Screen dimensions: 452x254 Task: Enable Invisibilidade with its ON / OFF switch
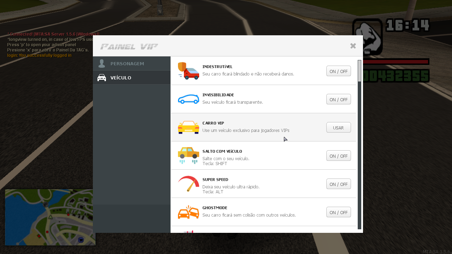(x=338, y=99)
